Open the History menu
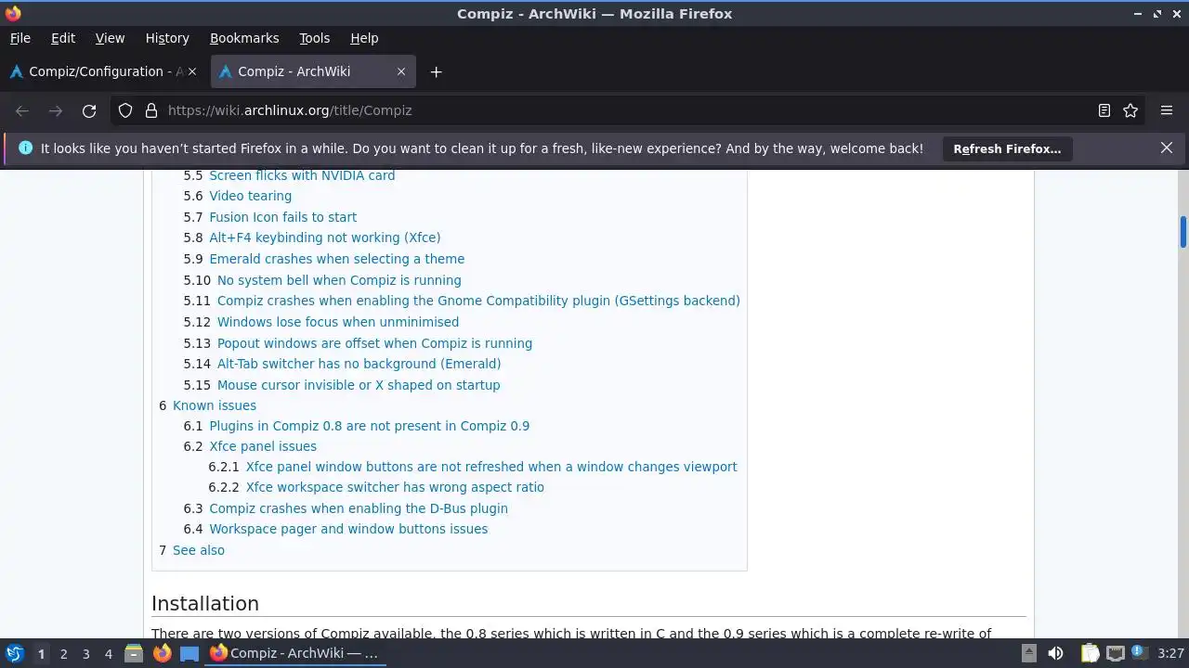Image resolution: width=1189 pixels, height=668 pixels. (167, 38)
